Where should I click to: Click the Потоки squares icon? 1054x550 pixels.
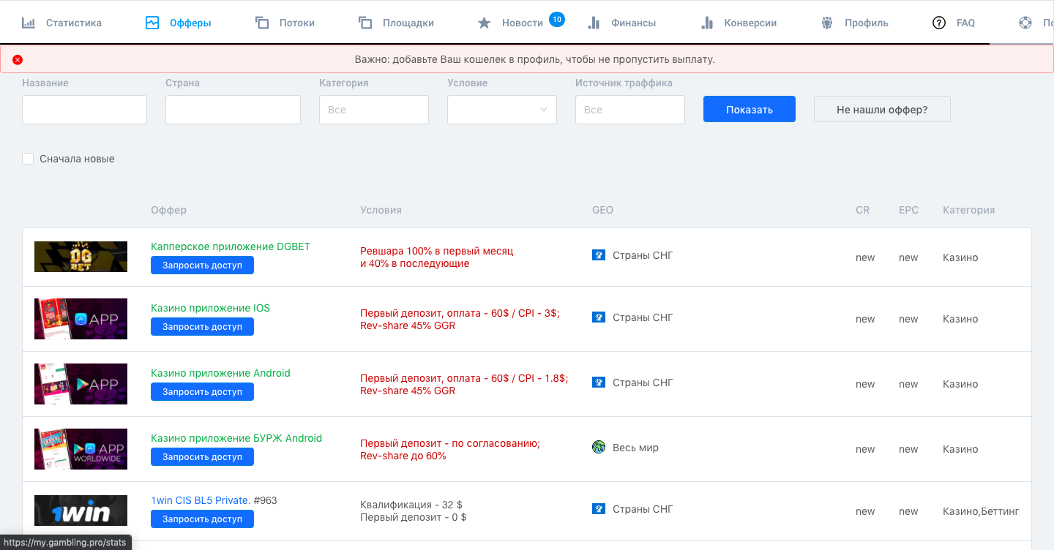262,23
